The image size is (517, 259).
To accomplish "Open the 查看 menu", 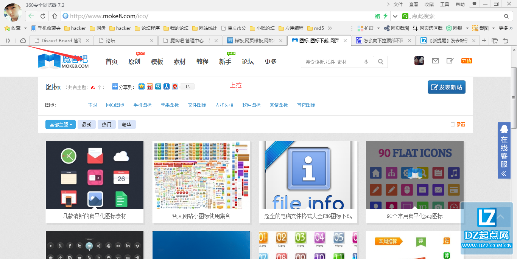I will [x=414, y=5].
